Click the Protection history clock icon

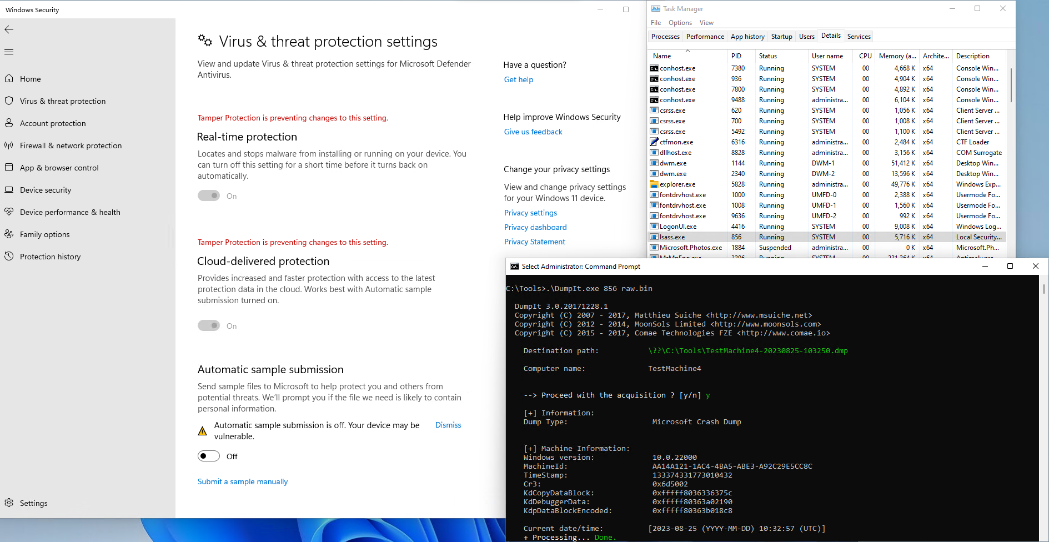pyautogui.click(x=9, y=256)
